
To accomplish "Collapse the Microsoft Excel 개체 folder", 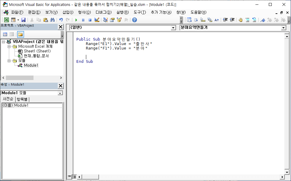I will (x=9, y=47).
